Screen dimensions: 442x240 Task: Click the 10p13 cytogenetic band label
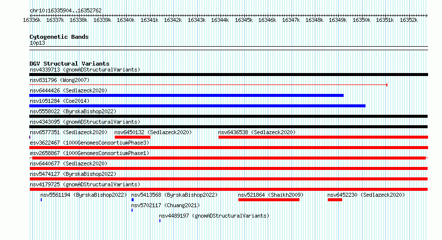point(37,43)
